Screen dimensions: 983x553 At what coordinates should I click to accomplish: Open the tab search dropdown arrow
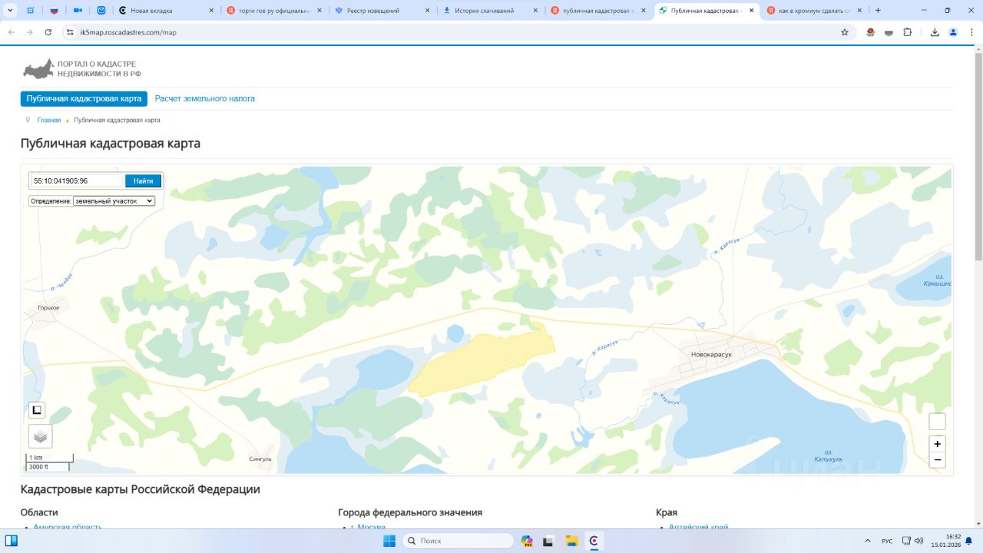(11, 11)
